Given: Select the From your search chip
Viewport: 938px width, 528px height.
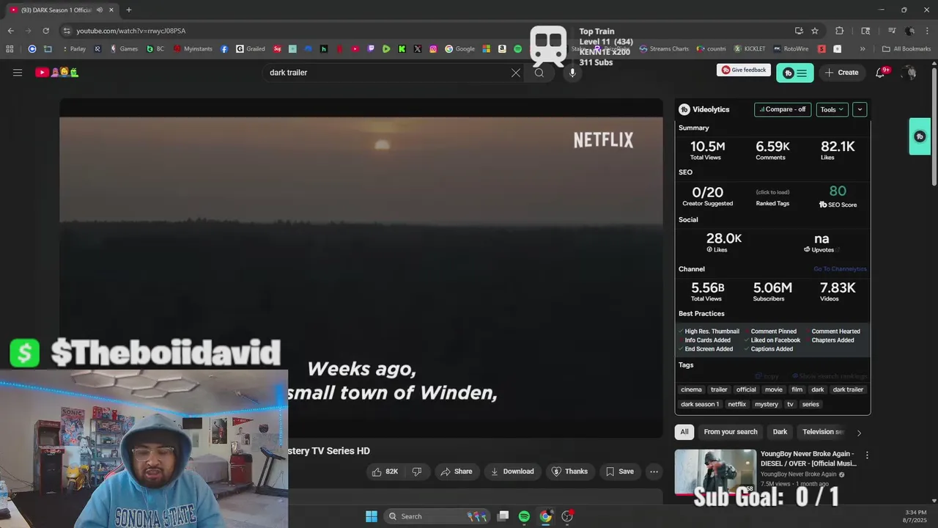Looking at the screenshot, I should pos(731,432).
